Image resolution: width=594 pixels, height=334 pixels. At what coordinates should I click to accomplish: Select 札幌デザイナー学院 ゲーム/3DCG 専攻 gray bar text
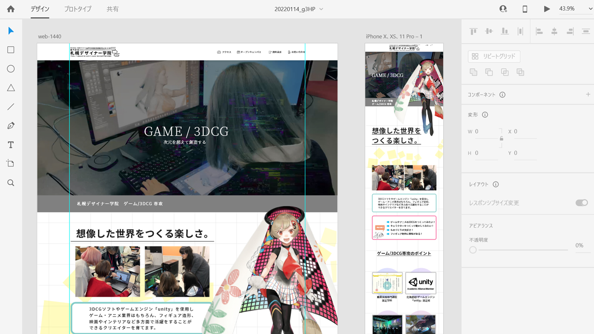(x=120, y=204)
